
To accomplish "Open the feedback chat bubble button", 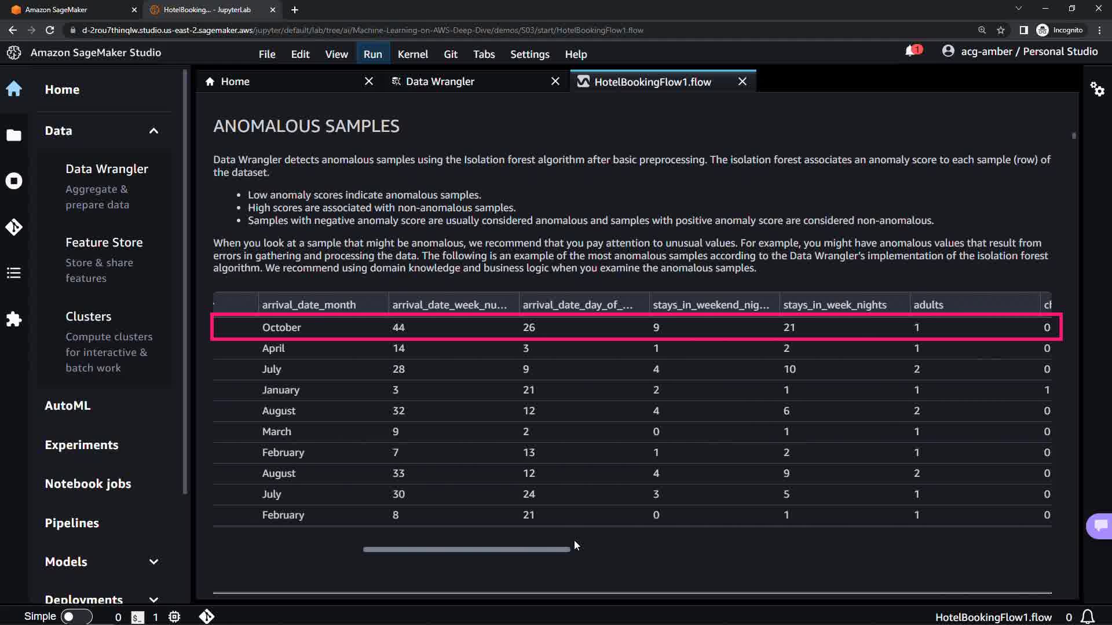I will (x=1100, y=525).
